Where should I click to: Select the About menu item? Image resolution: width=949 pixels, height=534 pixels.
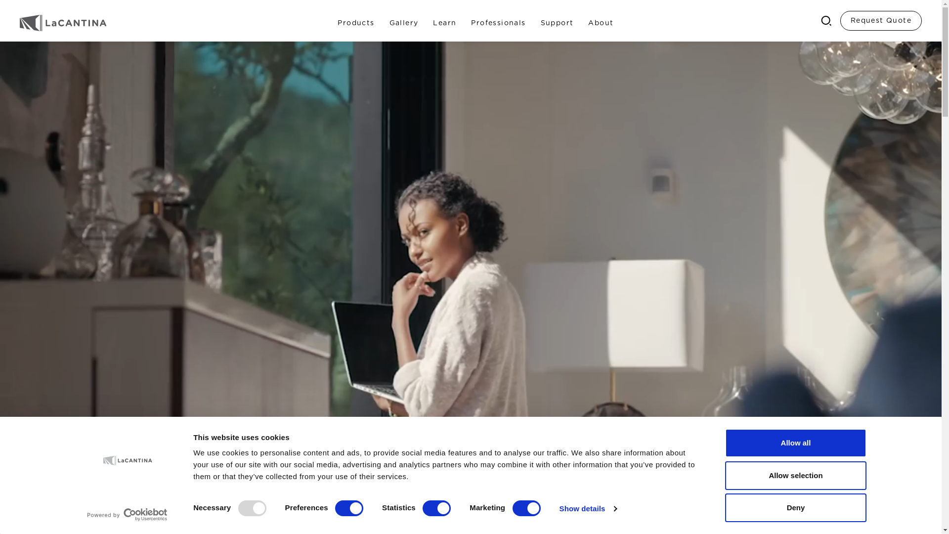click(x=601, y=23)
